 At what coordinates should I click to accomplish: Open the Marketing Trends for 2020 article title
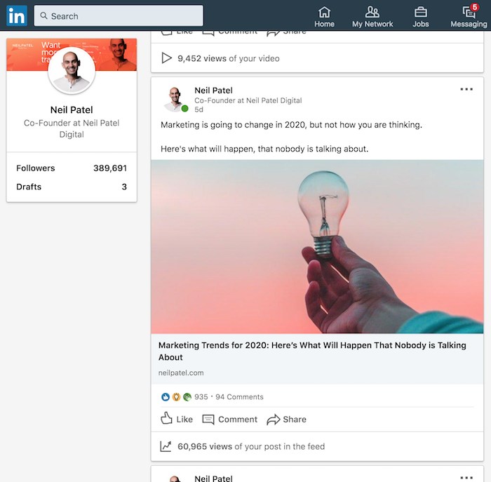(x=312, y=351)
